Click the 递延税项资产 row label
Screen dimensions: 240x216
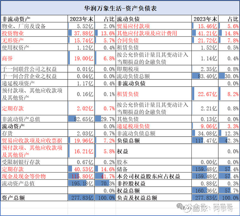[x=18, y=83]
